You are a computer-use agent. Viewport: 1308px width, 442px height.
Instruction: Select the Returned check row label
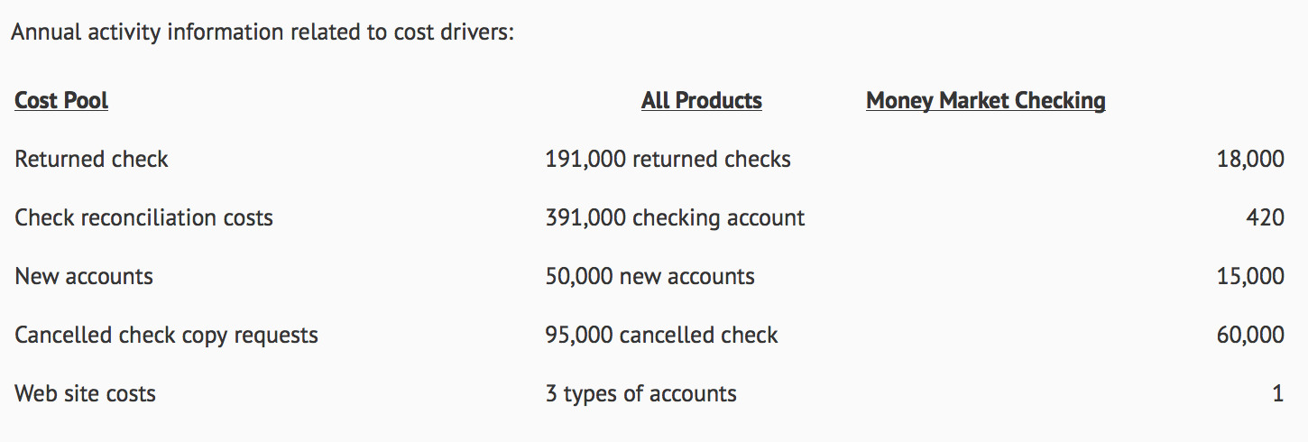point(91,160)
